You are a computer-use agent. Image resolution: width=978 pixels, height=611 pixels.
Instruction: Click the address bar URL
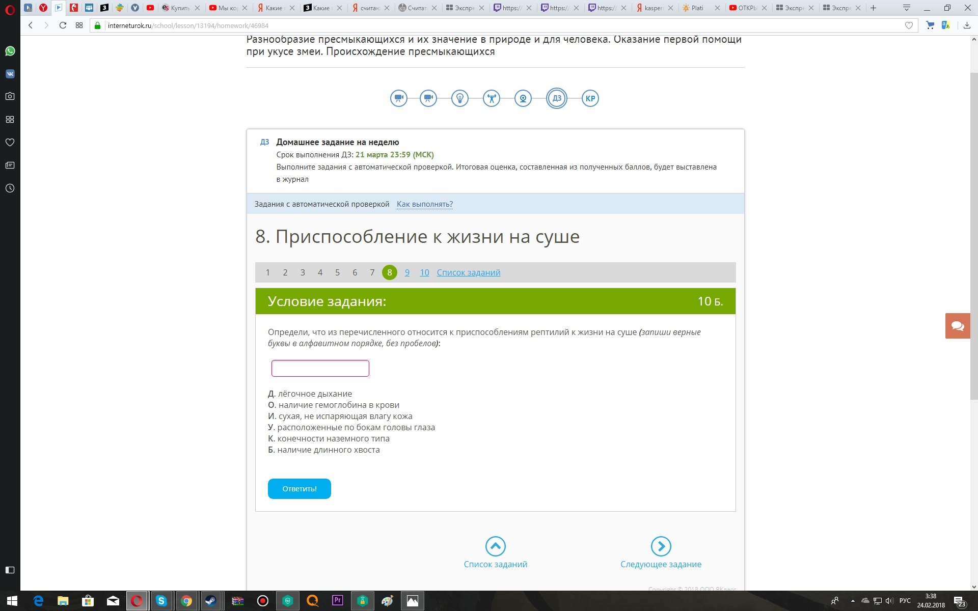click(188, 25)
